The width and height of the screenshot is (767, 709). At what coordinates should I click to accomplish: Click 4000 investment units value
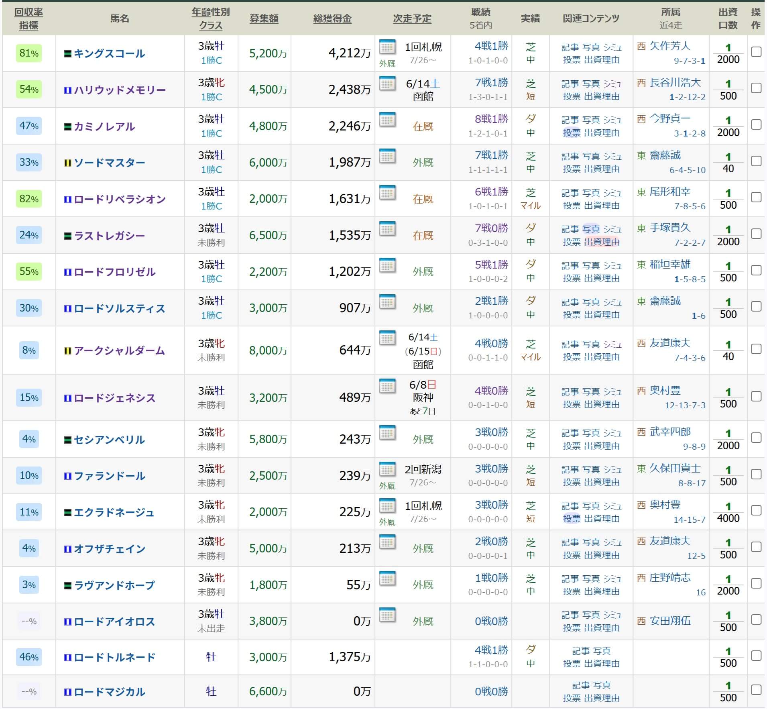click(x=728, y=518)
